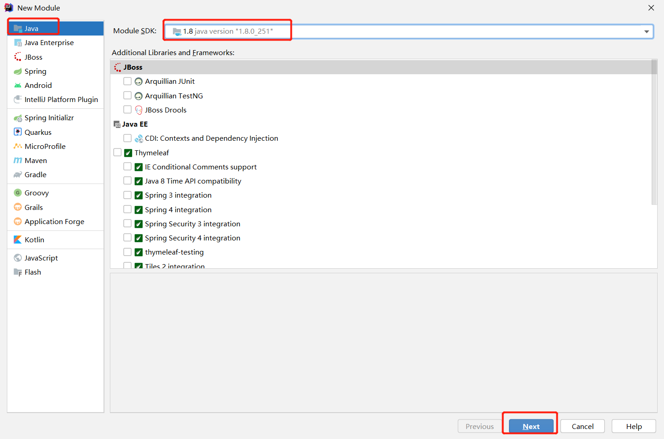Click the Java Enterprise icon in sidebar

(x=18, y=43)
